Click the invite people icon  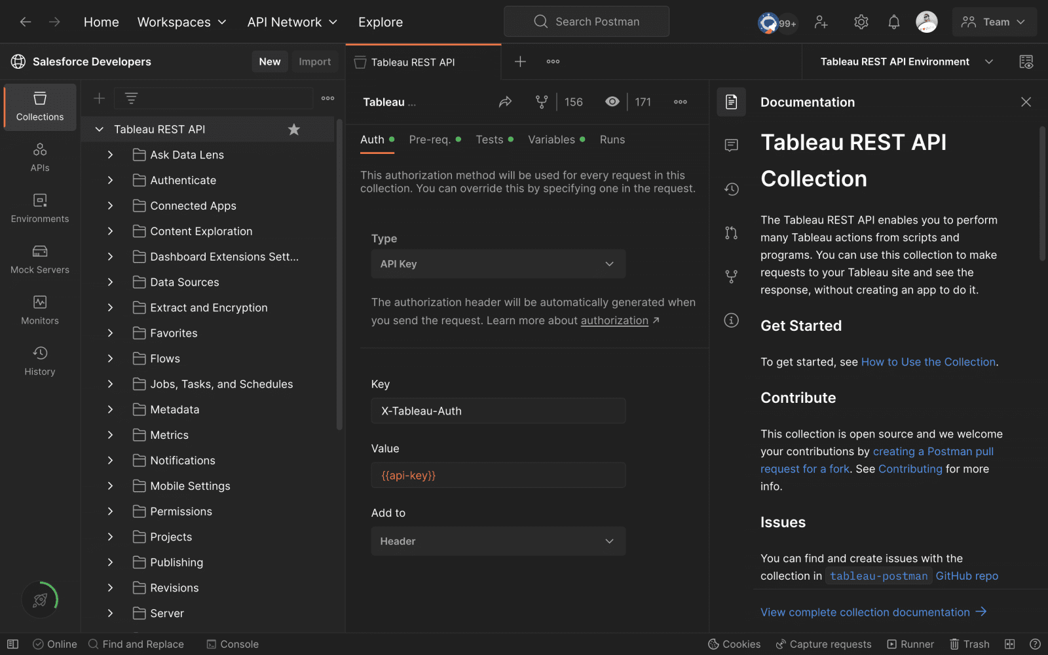(821, 22)
